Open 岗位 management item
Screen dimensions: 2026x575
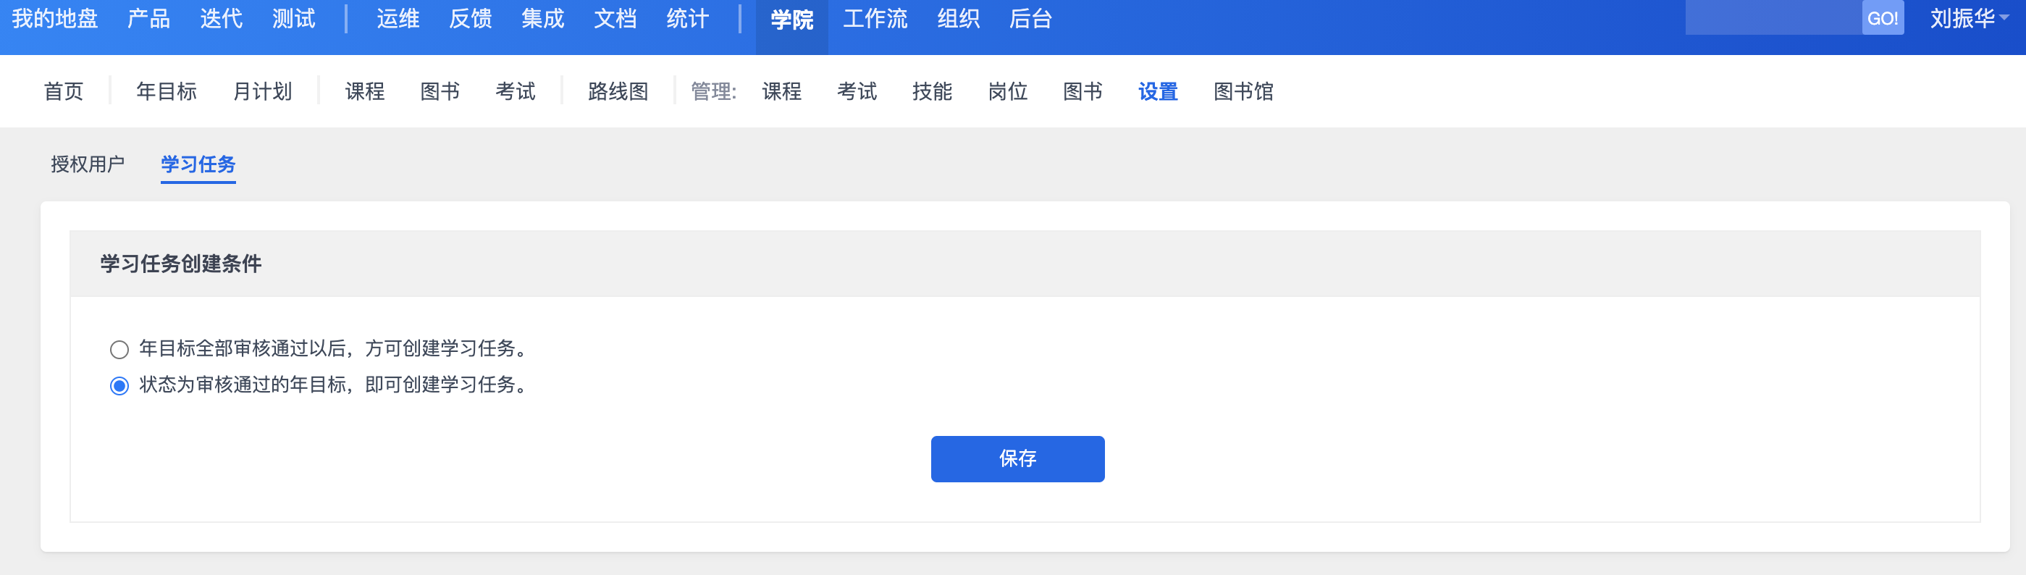1007,91
